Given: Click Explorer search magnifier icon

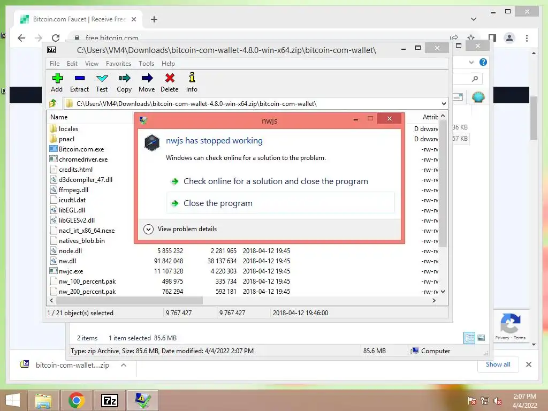Looking at the screenshot, I should 475,79.
